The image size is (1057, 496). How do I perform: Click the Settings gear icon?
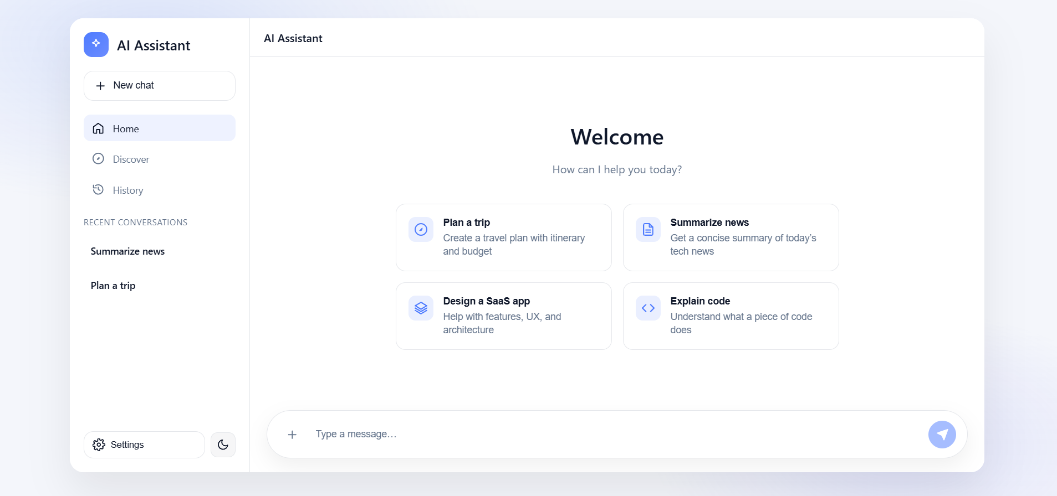(x=99, y=445)
